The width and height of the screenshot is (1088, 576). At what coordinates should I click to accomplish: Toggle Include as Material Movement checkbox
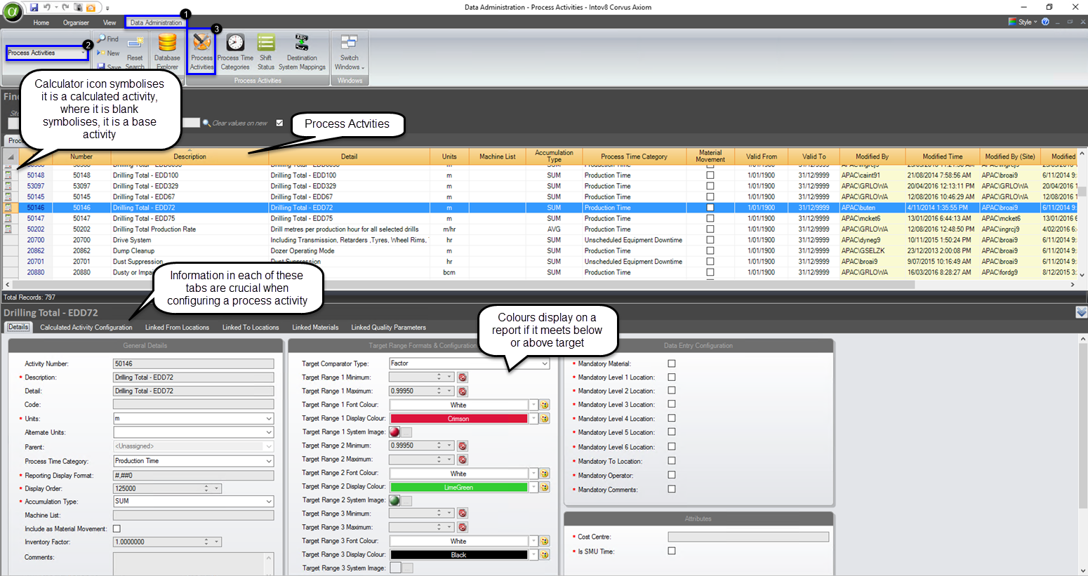pos(117,529)
